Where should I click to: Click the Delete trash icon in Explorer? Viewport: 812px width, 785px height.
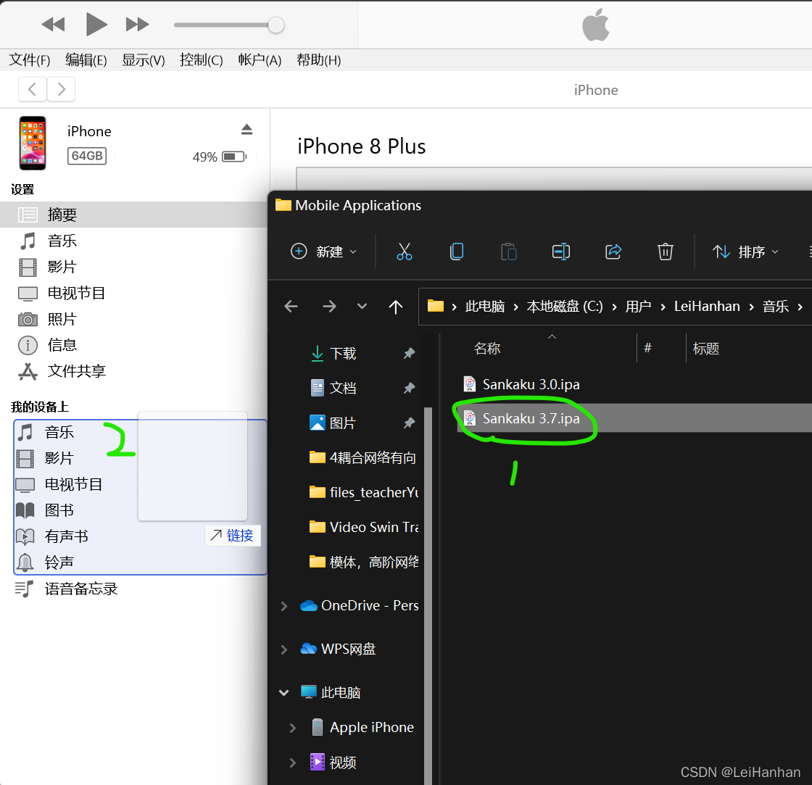coord(666,252)
